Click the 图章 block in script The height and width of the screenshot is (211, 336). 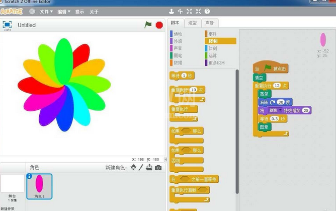coord(264,127)
